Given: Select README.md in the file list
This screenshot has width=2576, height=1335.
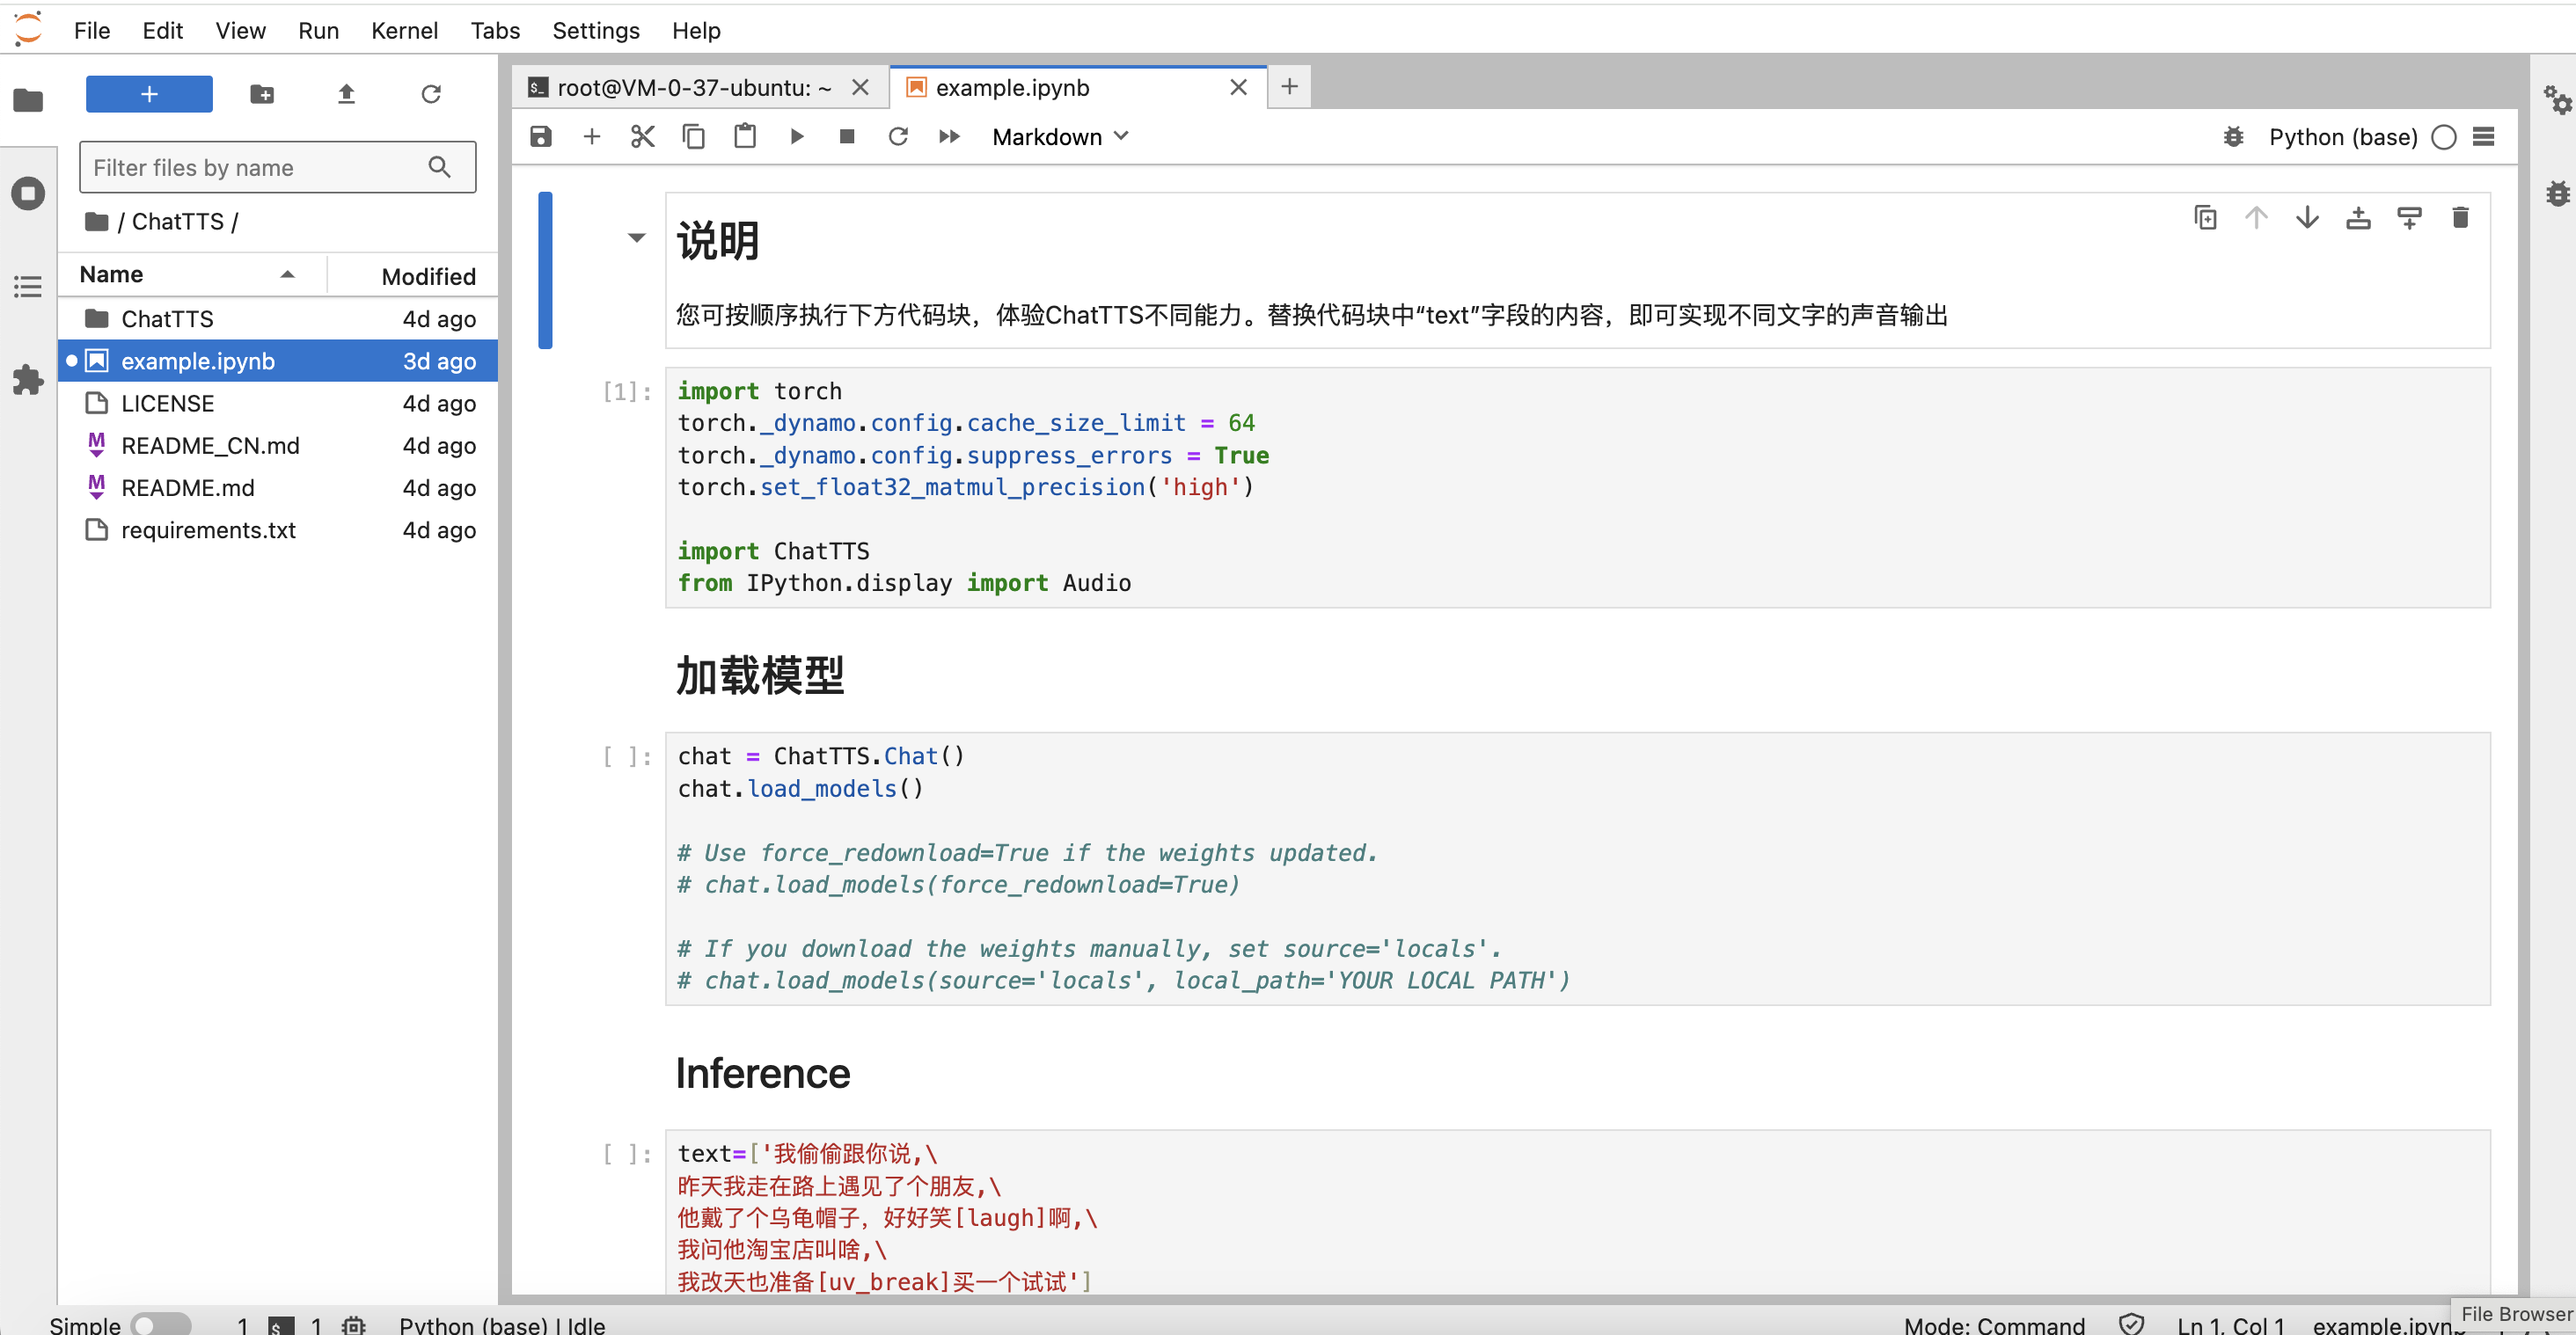Looking at the screenshot, I should click(277, 487).
